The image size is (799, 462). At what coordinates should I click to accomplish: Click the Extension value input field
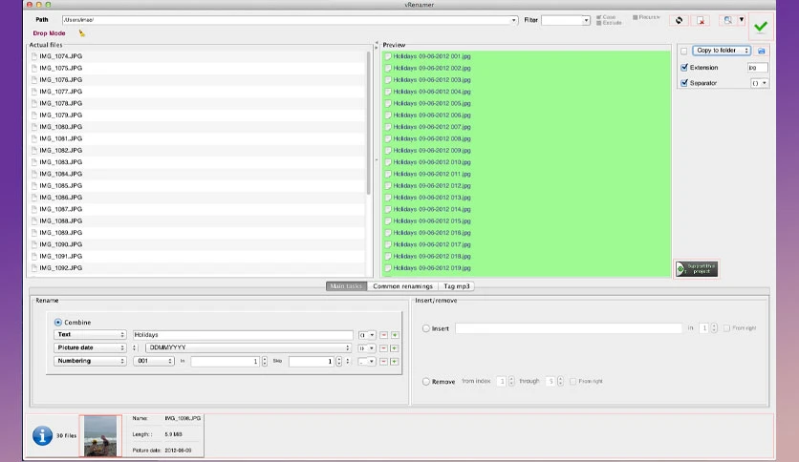tap(758, 67)
